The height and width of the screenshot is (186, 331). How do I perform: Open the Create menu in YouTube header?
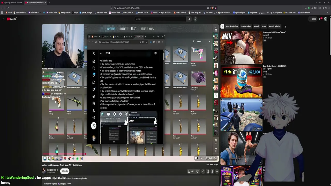[x=313, y=19]
